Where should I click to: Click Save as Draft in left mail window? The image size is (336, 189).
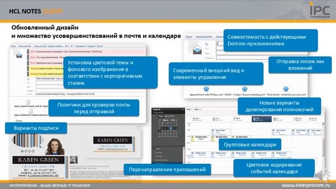coord(40,46)
